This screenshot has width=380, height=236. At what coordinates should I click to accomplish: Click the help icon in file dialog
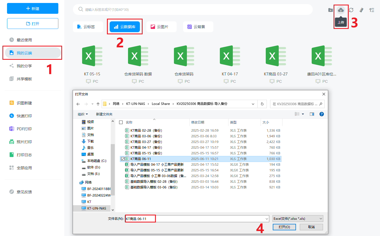(321, 114)
